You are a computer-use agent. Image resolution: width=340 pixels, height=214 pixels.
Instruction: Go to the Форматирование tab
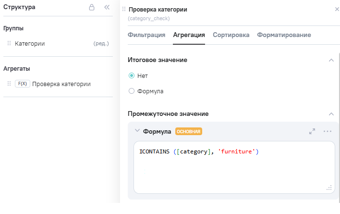point(284,35)
